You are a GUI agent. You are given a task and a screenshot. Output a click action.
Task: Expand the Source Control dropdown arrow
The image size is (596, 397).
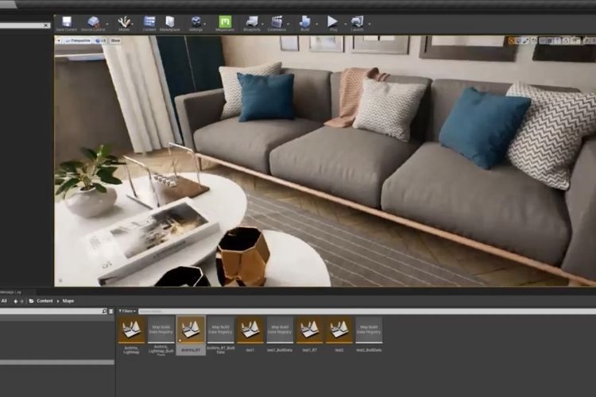tap(107, 24)
